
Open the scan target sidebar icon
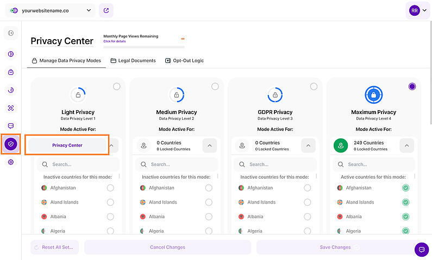[x=11, y=108]
